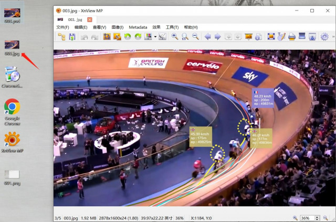Open the Metadata menu
Screen dimensions: 336x222
click(138, 27)
